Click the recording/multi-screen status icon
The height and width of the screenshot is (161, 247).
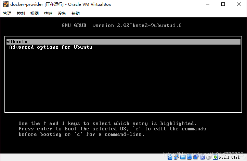click(196, 157)
